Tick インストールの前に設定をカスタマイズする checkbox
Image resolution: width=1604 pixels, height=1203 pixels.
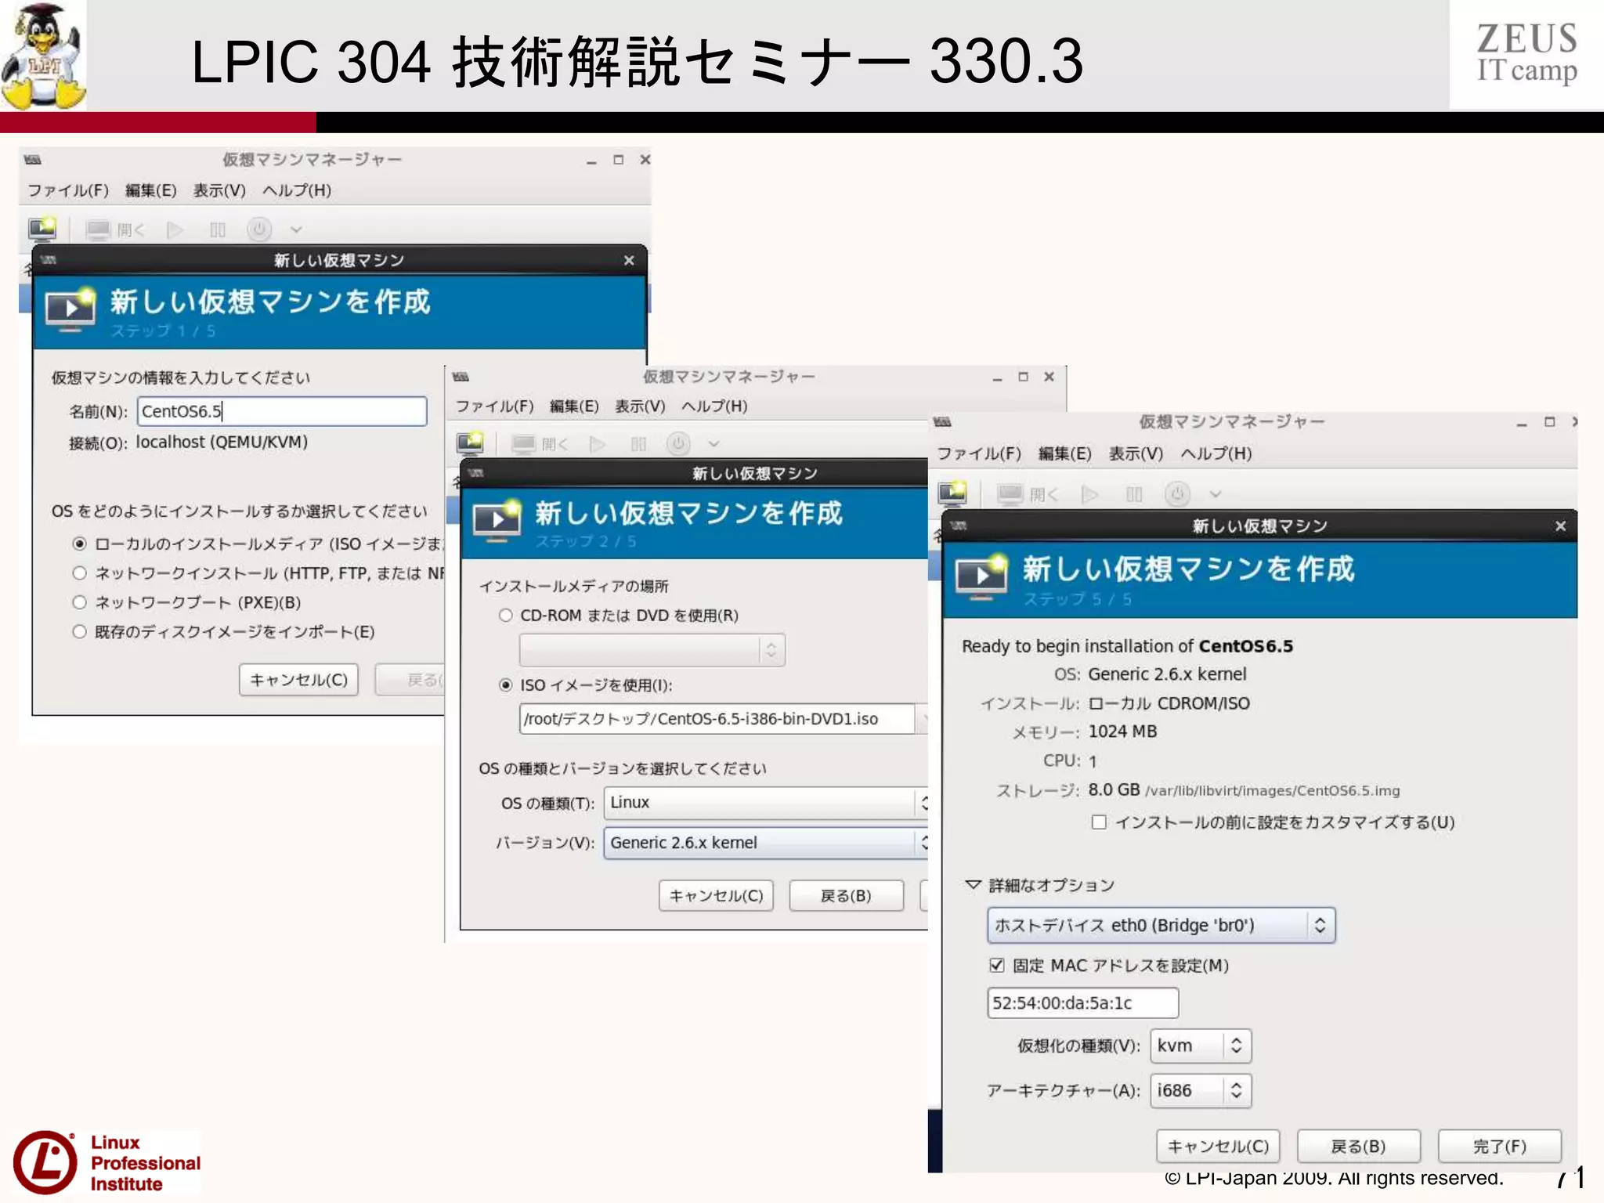tap(1099, 822)
